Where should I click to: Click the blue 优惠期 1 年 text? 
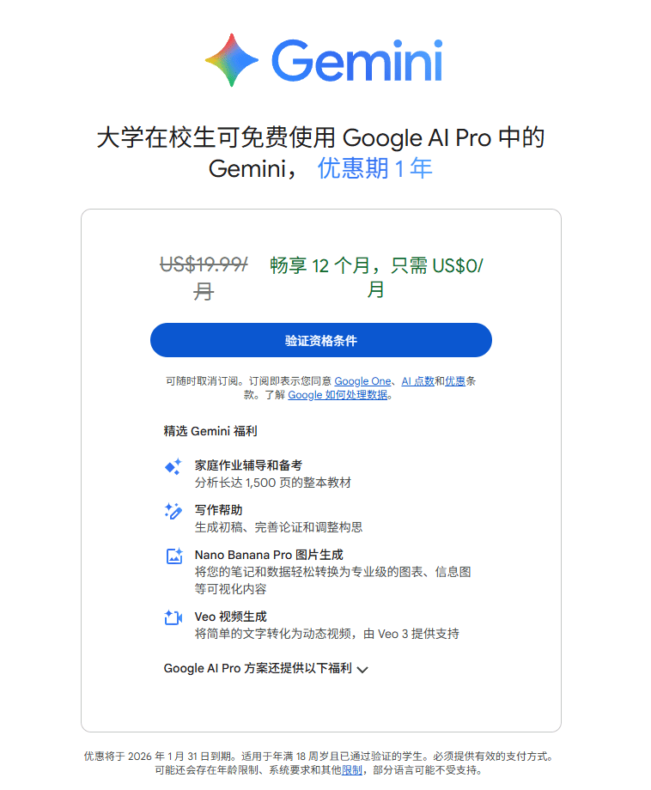[x=374, y=168]
